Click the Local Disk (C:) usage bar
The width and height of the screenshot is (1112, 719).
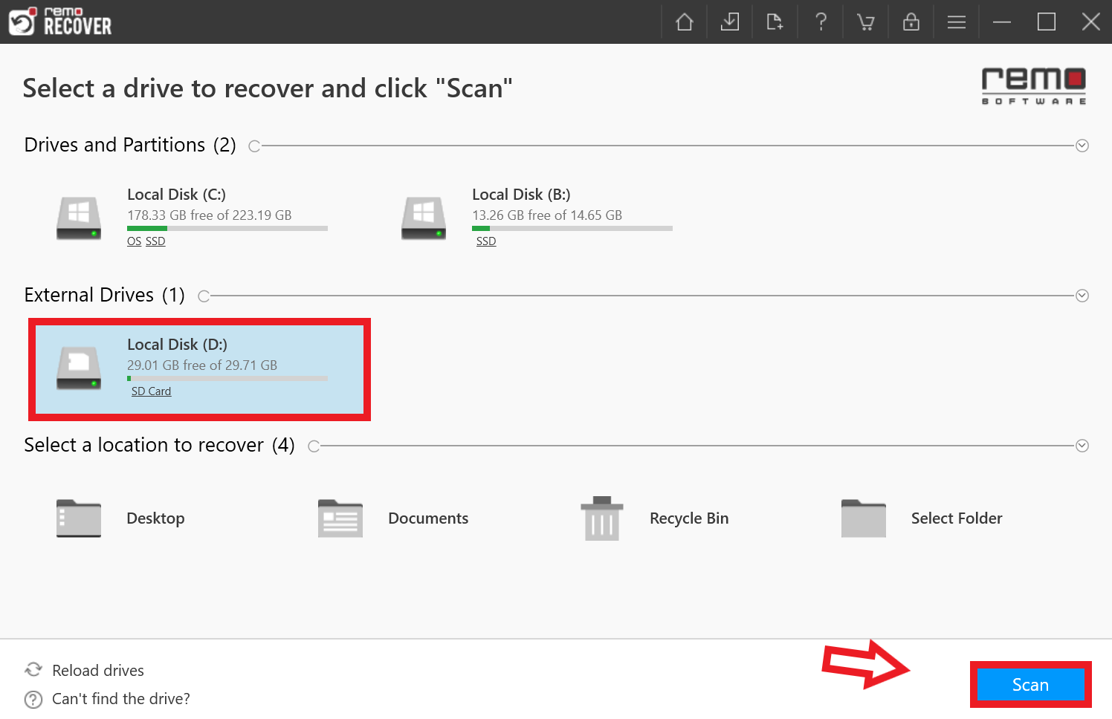pos(227,228)
